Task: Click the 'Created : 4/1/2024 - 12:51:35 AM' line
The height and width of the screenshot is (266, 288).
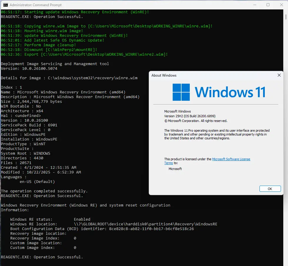Action: pos(39,167)
